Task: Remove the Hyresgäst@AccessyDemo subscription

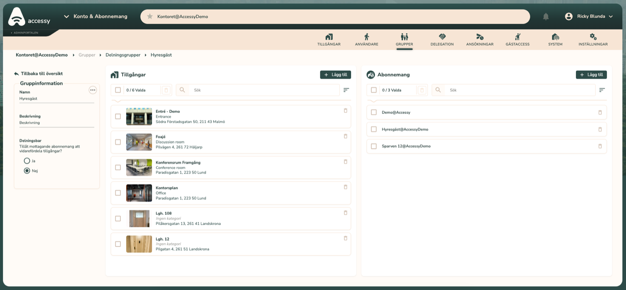Action: point(600,129)
